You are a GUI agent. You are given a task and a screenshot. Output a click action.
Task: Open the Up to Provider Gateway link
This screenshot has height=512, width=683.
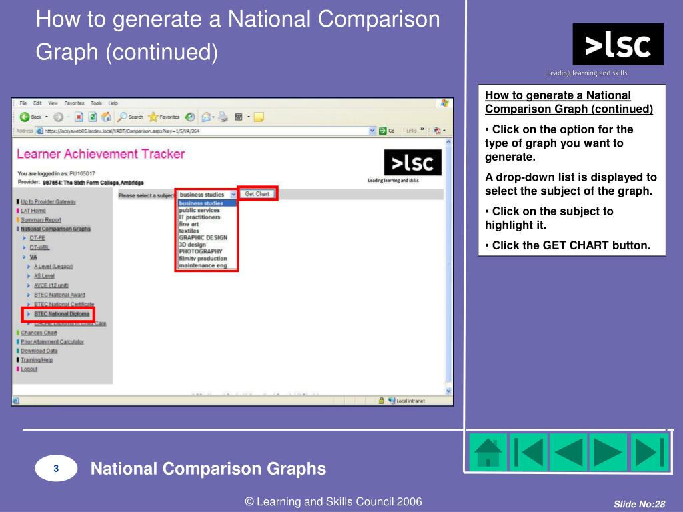48,201
